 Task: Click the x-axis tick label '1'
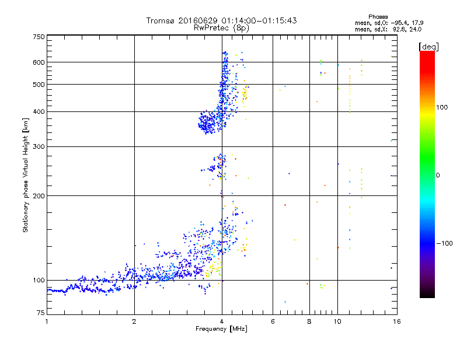47,321
